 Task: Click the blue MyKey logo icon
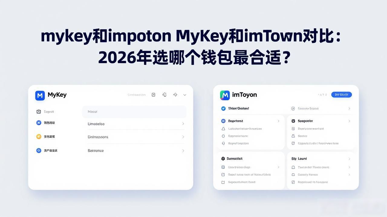coord(40,95)
